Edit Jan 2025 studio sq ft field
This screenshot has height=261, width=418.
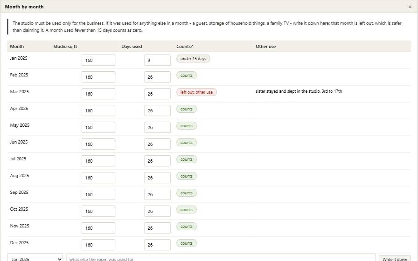click(x=98, y=60)
